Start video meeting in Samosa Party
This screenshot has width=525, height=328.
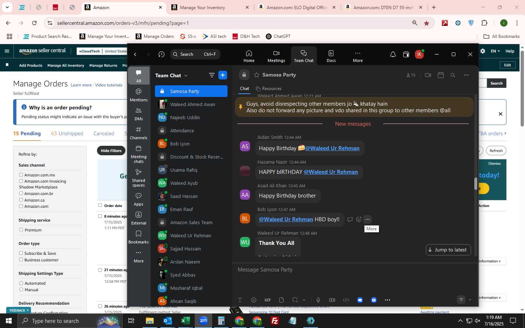(428, 75)
